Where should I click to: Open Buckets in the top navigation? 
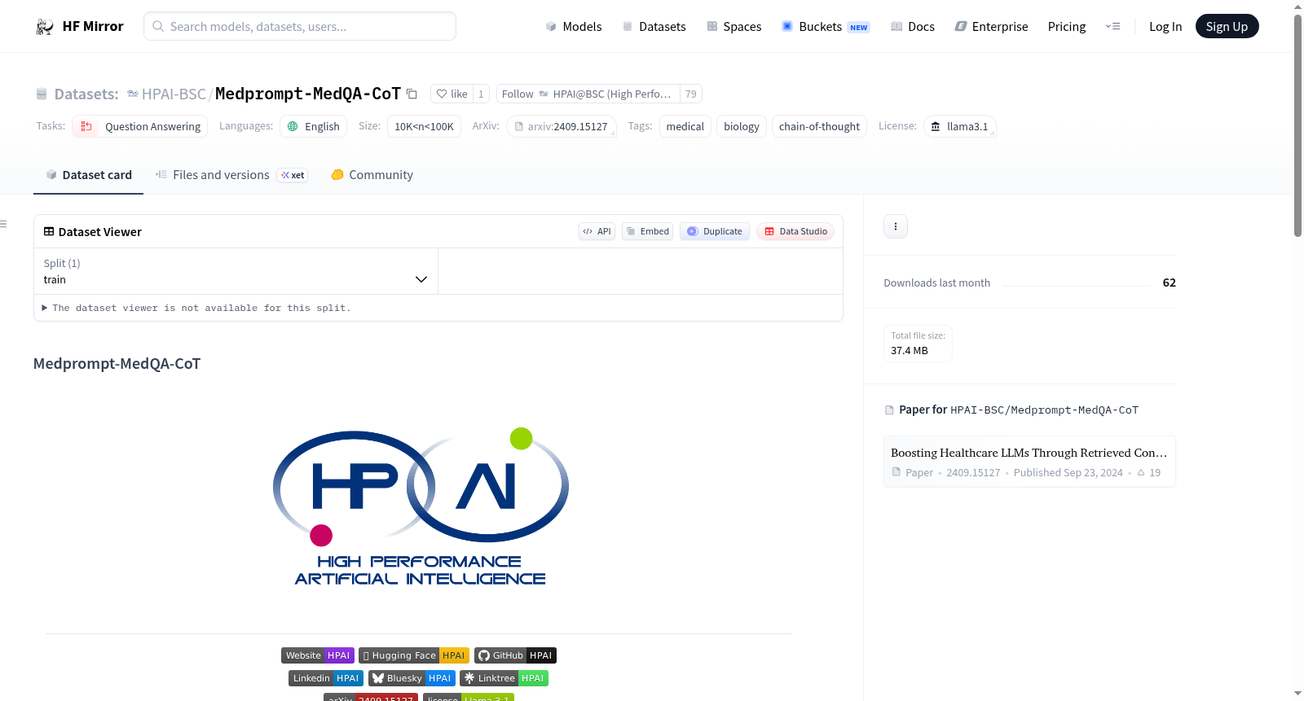point(826,27)
